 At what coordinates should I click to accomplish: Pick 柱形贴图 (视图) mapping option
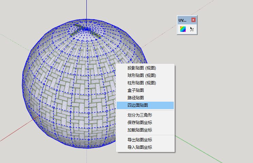coord(141,83)
